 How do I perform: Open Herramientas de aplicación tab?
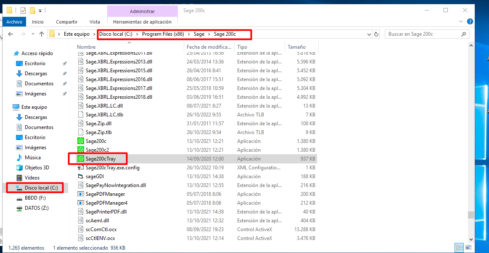[x=142, y=22]
